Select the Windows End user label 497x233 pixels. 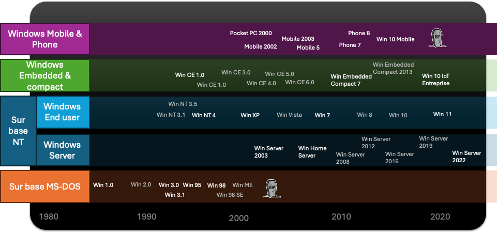click(63, 112)
